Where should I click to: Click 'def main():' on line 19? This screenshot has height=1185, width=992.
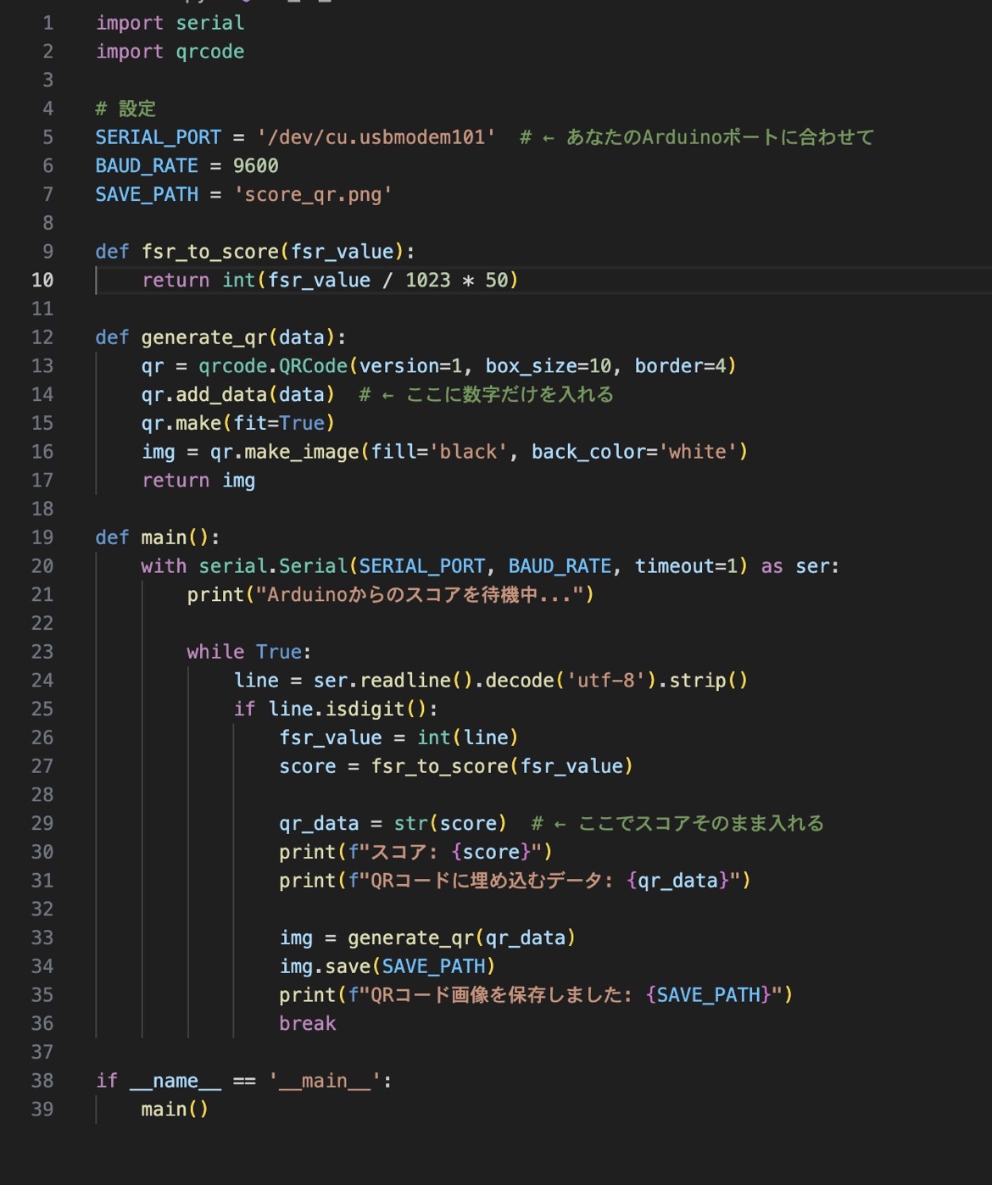point(158,537)
